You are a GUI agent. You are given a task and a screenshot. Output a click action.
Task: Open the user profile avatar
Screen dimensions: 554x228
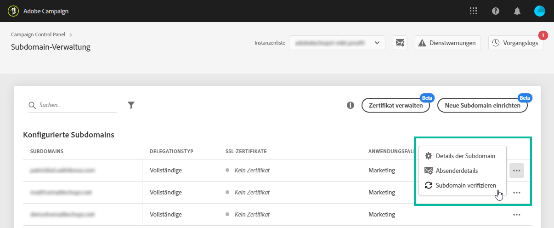point(539,11)
